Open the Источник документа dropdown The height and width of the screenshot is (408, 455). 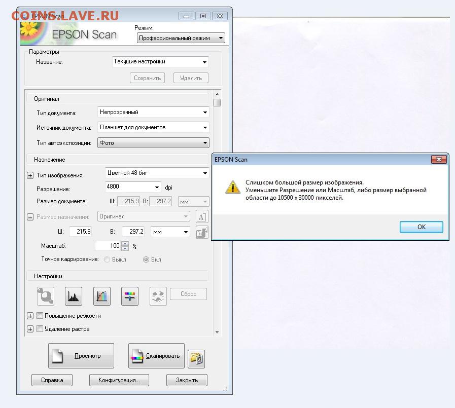(153, 127)
